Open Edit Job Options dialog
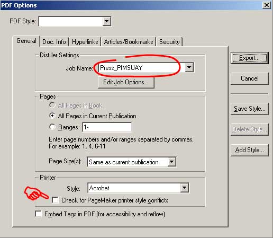 point(126,82)
